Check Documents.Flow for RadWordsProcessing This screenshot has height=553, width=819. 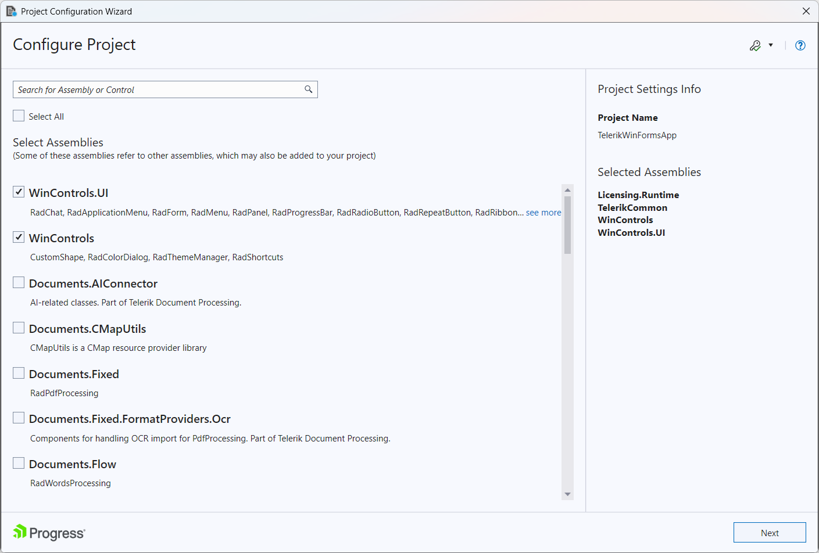pos(18,462)
